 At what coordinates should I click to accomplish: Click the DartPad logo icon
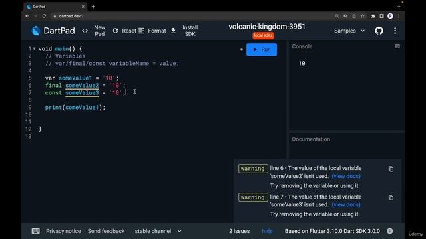point(36,31)
